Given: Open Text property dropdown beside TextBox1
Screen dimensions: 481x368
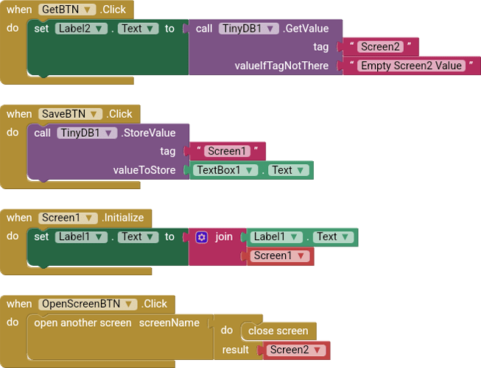Looking at the screenshot, I should pos(288,170).
